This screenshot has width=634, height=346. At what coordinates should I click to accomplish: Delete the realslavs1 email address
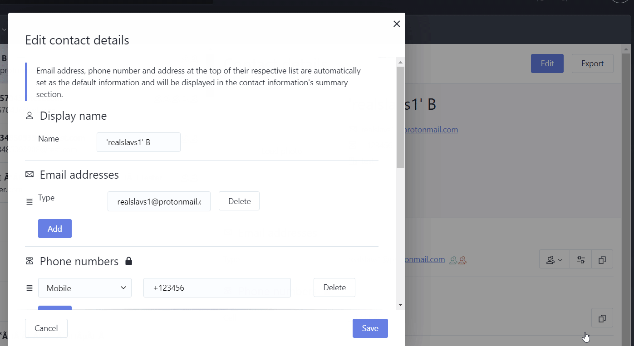[239, 201]
